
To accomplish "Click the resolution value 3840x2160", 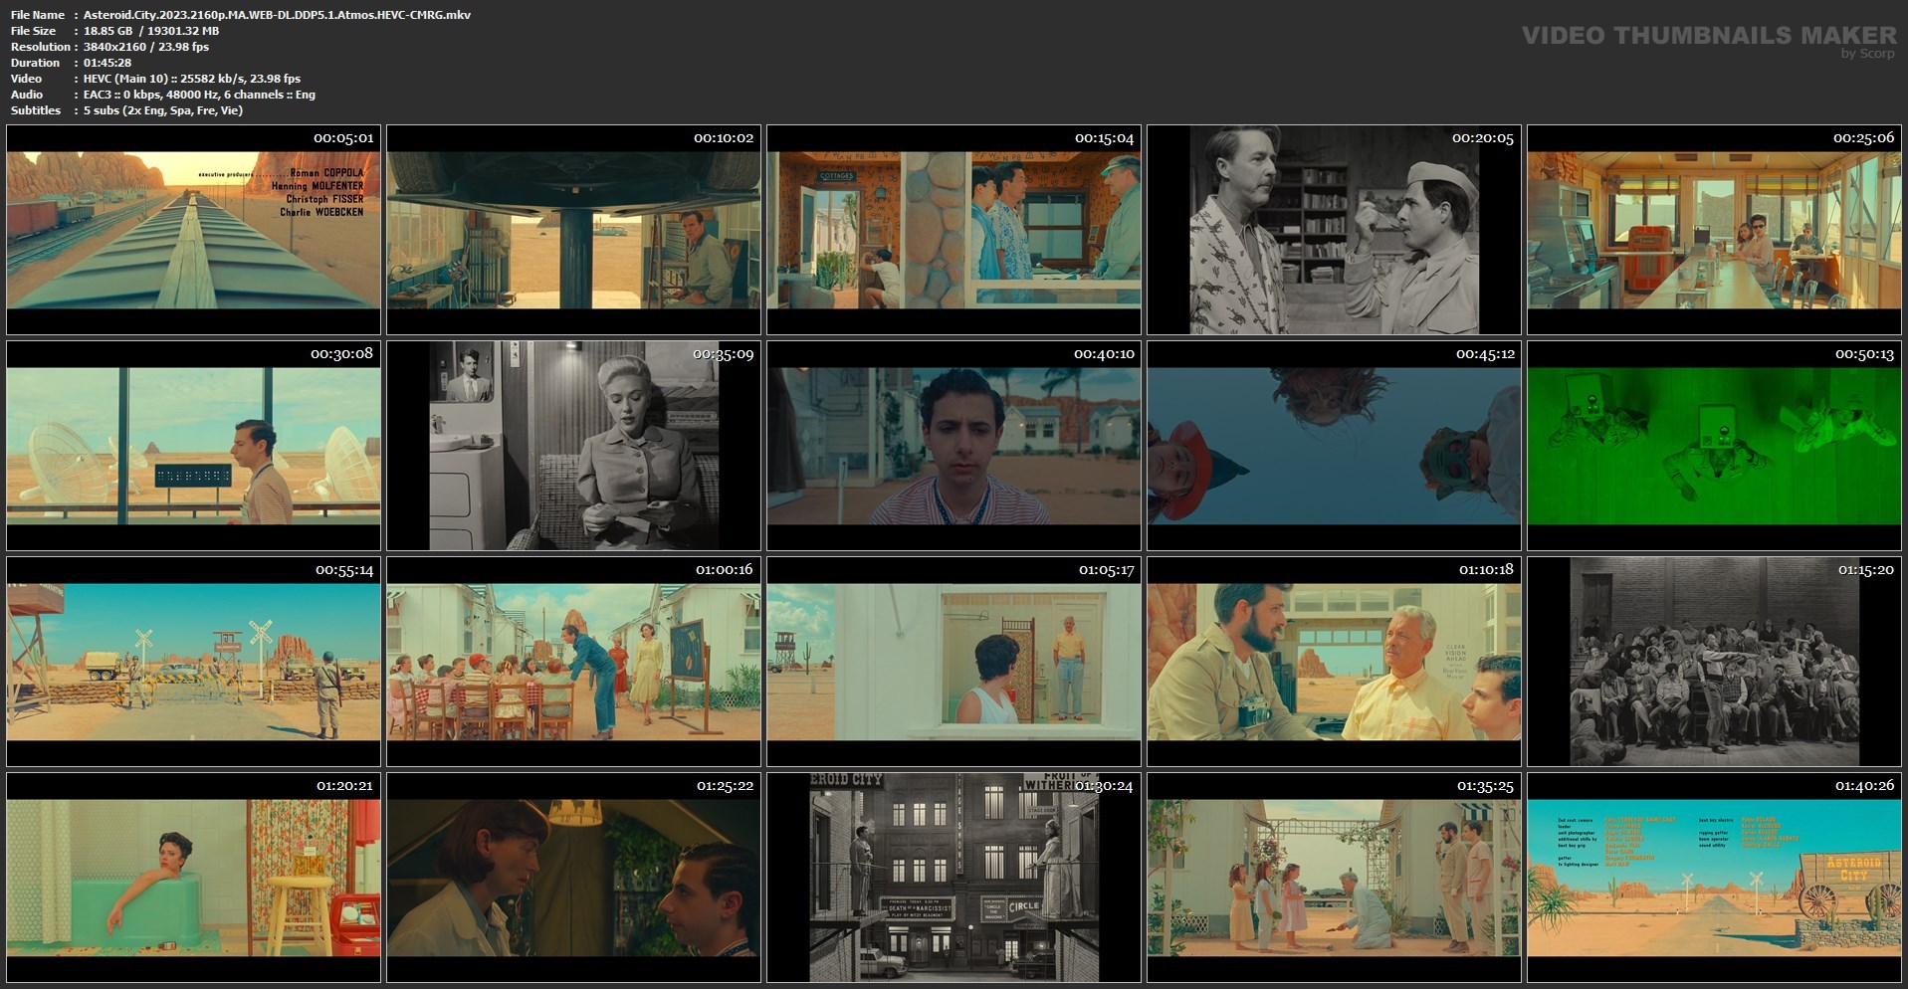I will (x=115, y=47).
